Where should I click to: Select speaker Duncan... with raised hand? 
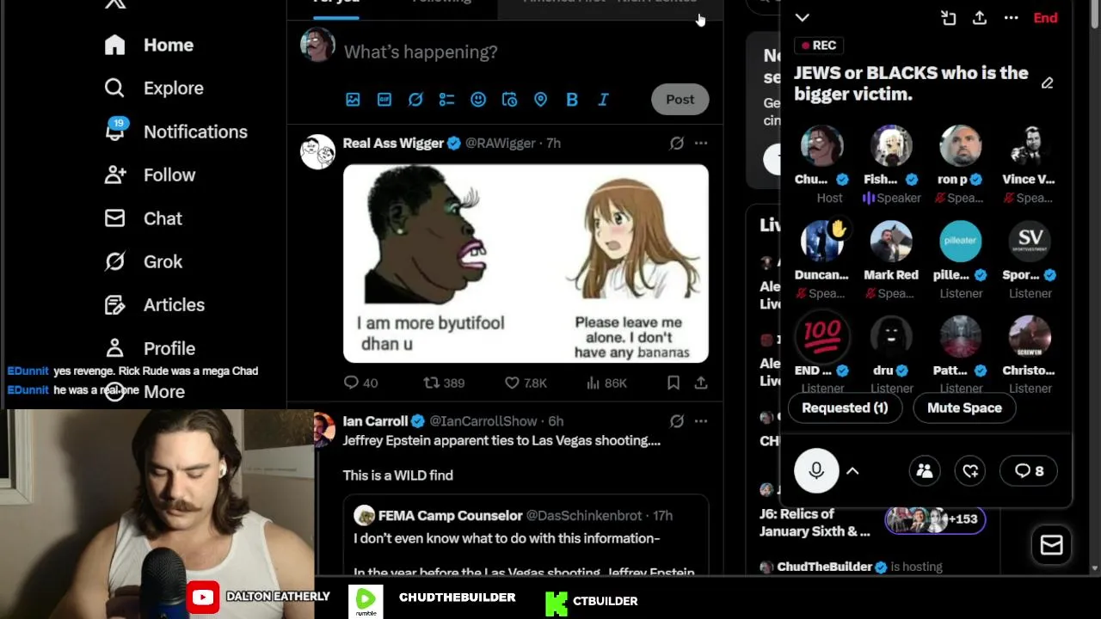pos(822,242)
